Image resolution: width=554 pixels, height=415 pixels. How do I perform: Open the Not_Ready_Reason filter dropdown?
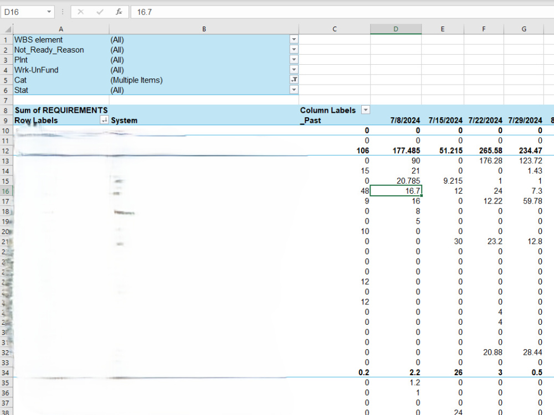coord(294,50)
